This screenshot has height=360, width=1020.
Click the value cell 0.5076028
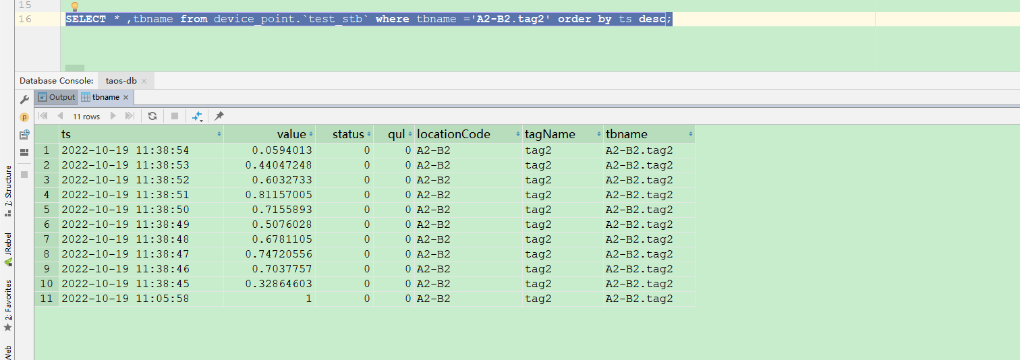270,224
